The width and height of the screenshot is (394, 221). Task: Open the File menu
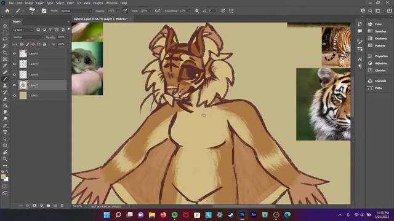(11, 3)
